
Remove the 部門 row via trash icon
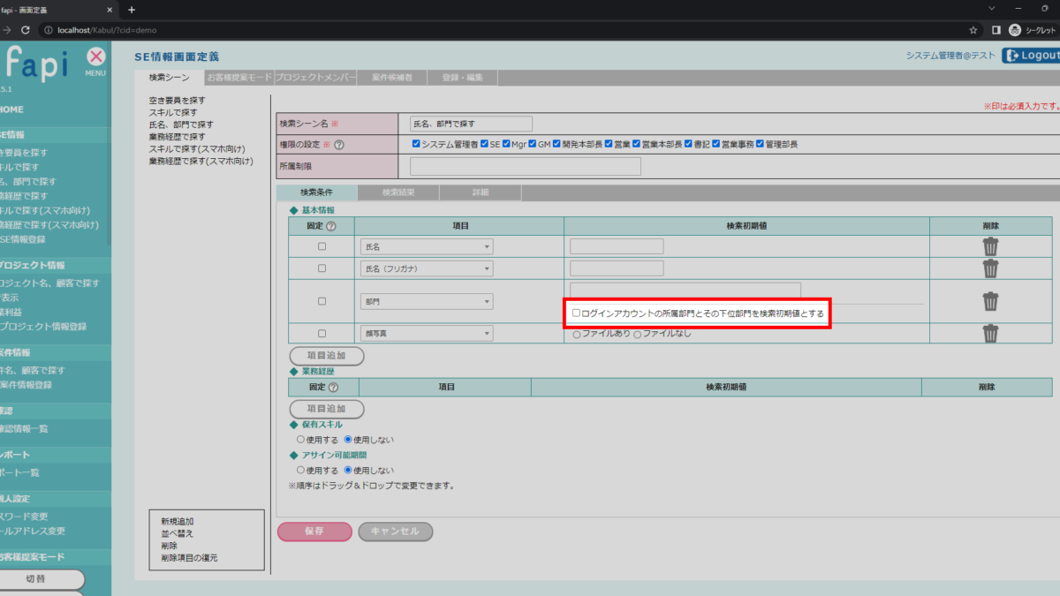tap(990, 302)
